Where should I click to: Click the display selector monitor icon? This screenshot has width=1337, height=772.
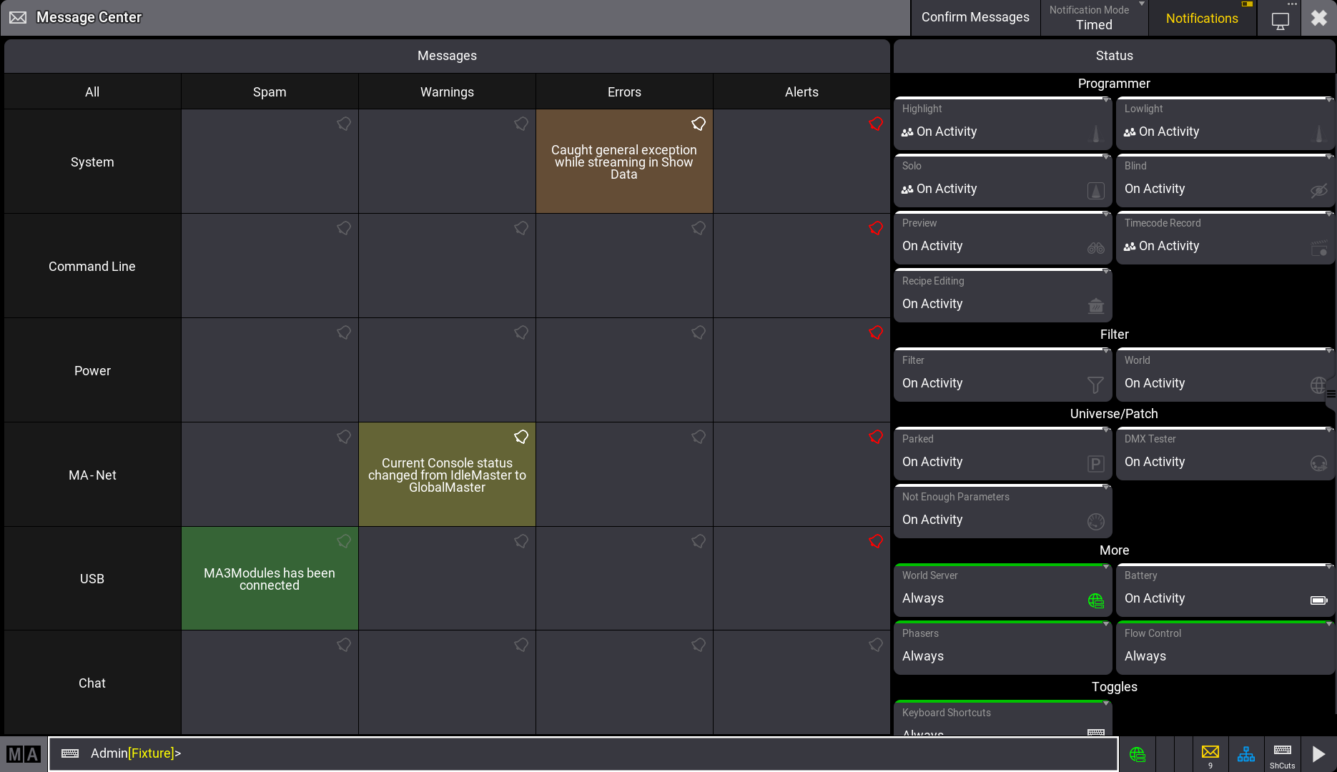pos(1280,19)
